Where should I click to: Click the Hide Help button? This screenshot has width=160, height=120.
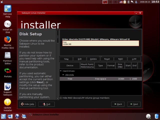click(27, 104)
